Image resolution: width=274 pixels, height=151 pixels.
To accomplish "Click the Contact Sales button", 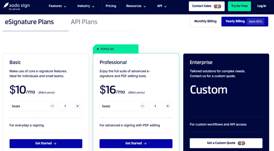I will tap(207, 6).
